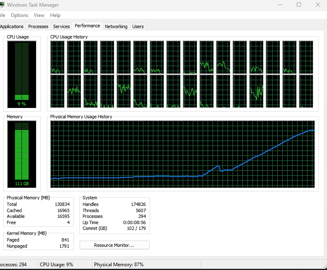This screenshot has height=270, width=327.
Task: Click the Physical Memory (MB) group label
Action: [x=28, y=198]
